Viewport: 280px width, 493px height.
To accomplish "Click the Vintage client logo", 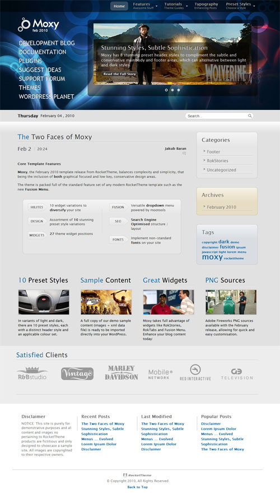I will coord(77,374).
